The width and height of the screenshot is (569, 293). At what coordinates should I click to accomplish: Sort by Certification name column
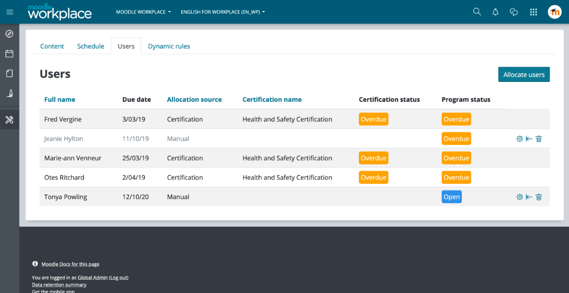tap(272, 99)
